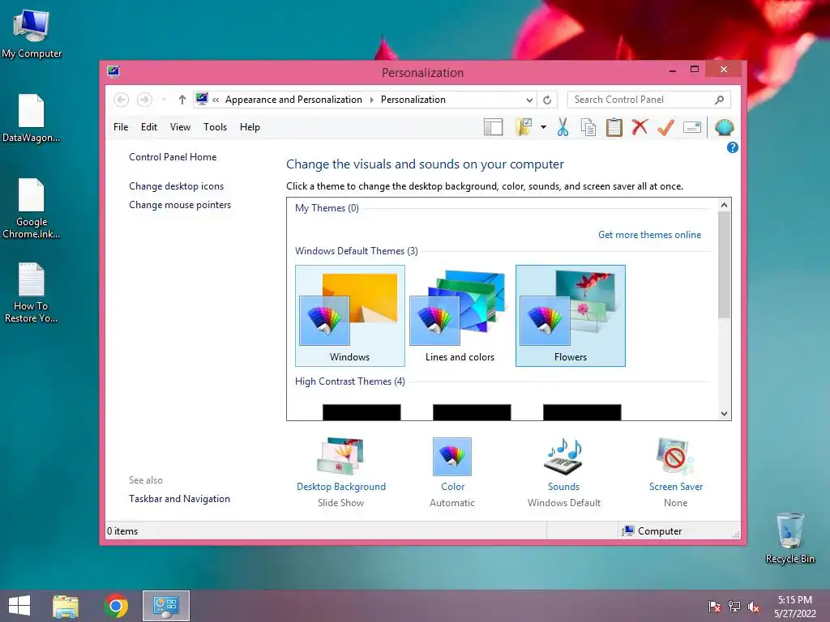Select the Windows theme thumbnail
The width and height of the screenshot is (830, 622).
tap(350, 316)
